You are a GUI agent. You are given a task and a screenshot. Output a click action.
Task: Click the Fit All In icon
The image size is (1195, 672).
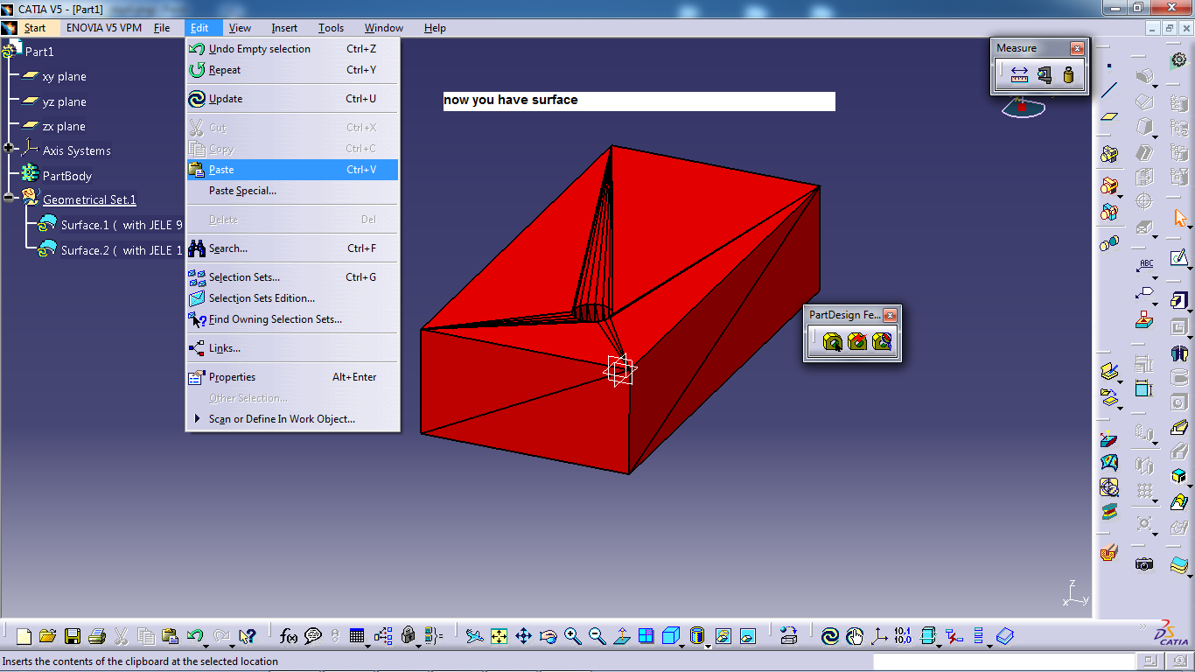coord(499,636)
